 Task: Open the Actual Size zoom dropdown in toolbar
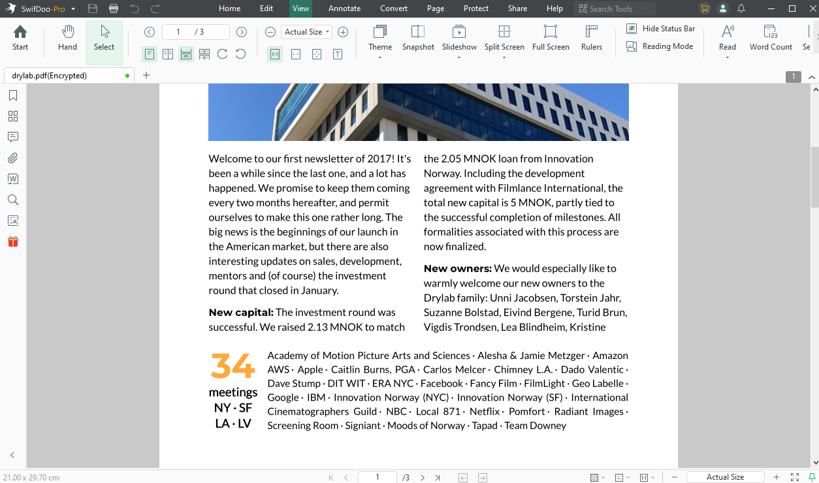306,32
